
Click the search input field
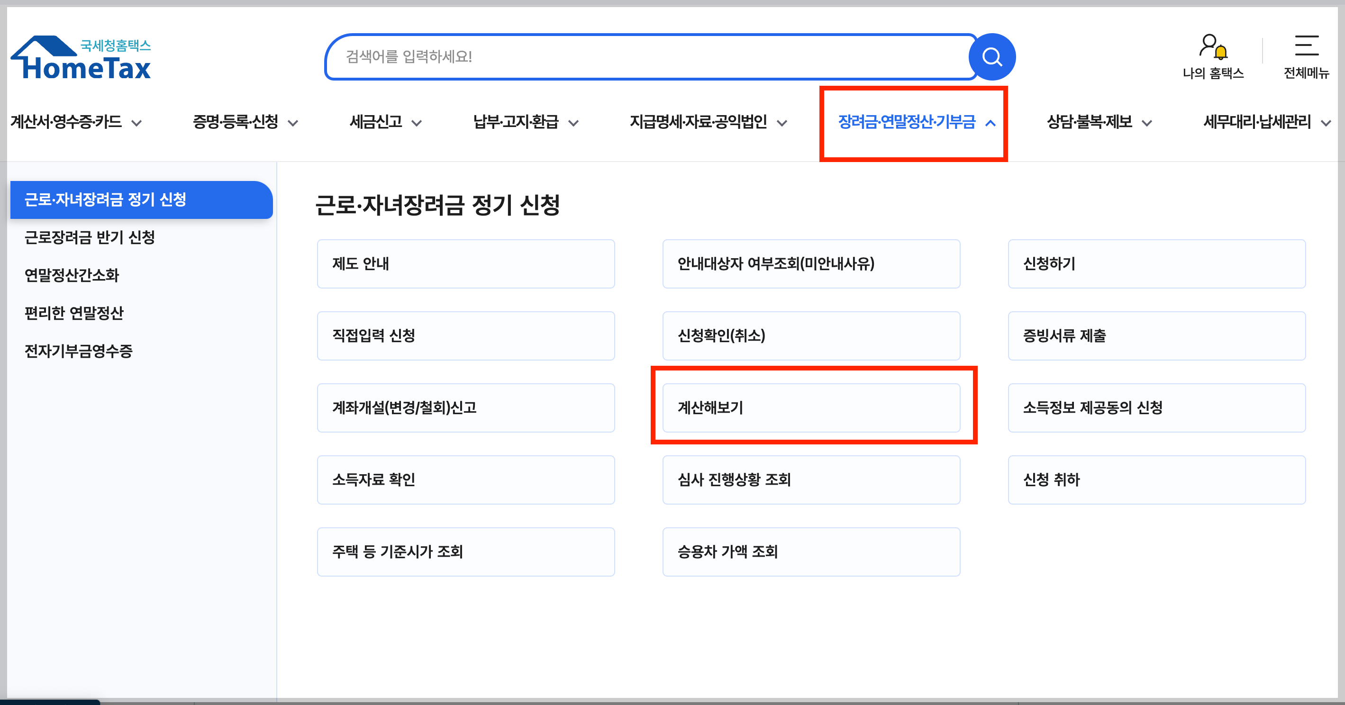click(647, 57)
